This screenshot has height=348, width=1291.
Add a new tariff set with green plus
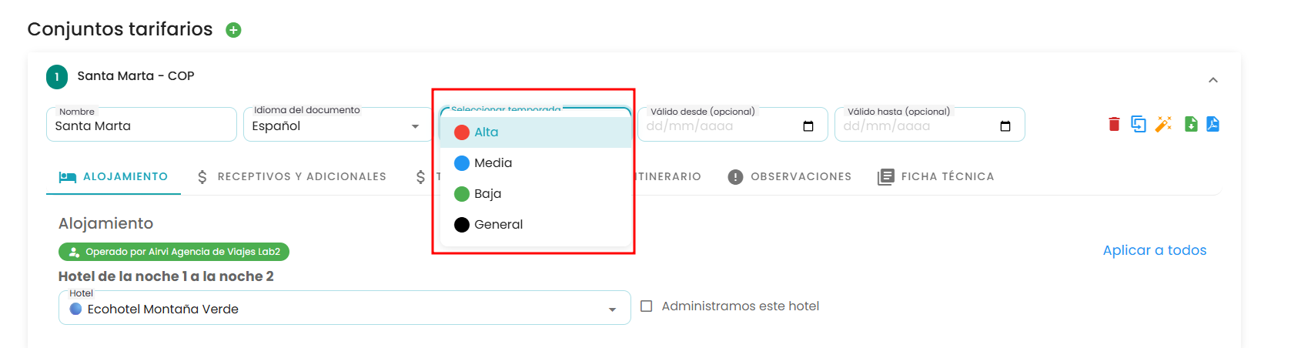[x=233, y=30]
